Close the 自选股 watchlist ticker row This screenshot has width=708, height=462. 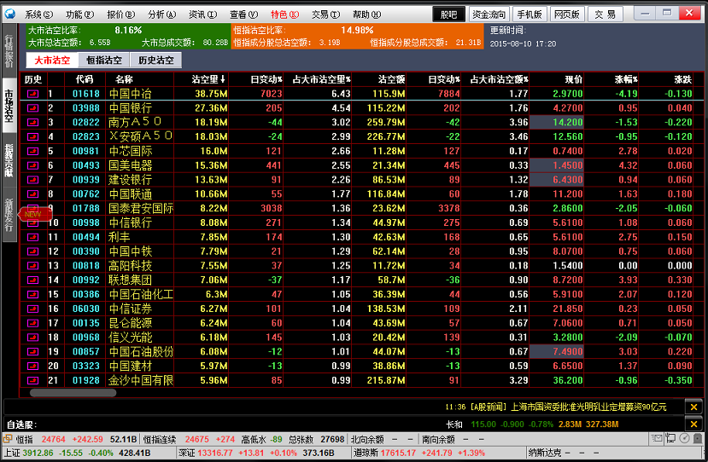coord(694,424)
